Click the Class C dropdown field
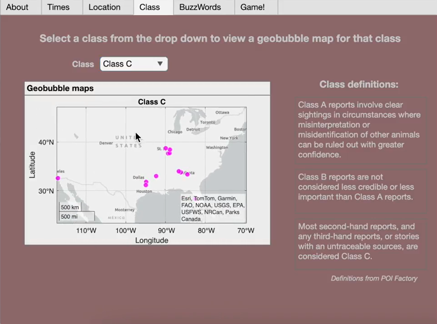Viewport: 437px width, 324px height. (134, 64)
